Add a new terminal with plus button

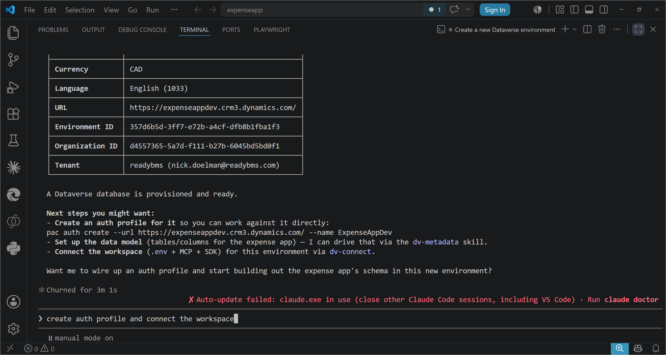(565, 29)
